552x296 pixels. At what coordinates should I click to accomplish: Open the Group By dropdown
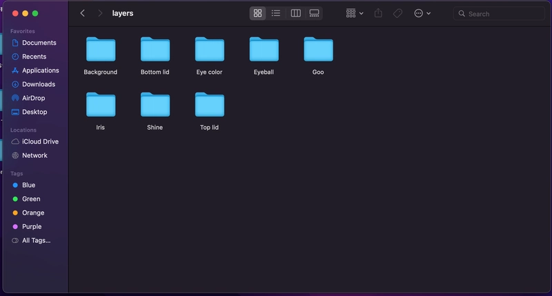pyautogui.click(x=354, y=13)
